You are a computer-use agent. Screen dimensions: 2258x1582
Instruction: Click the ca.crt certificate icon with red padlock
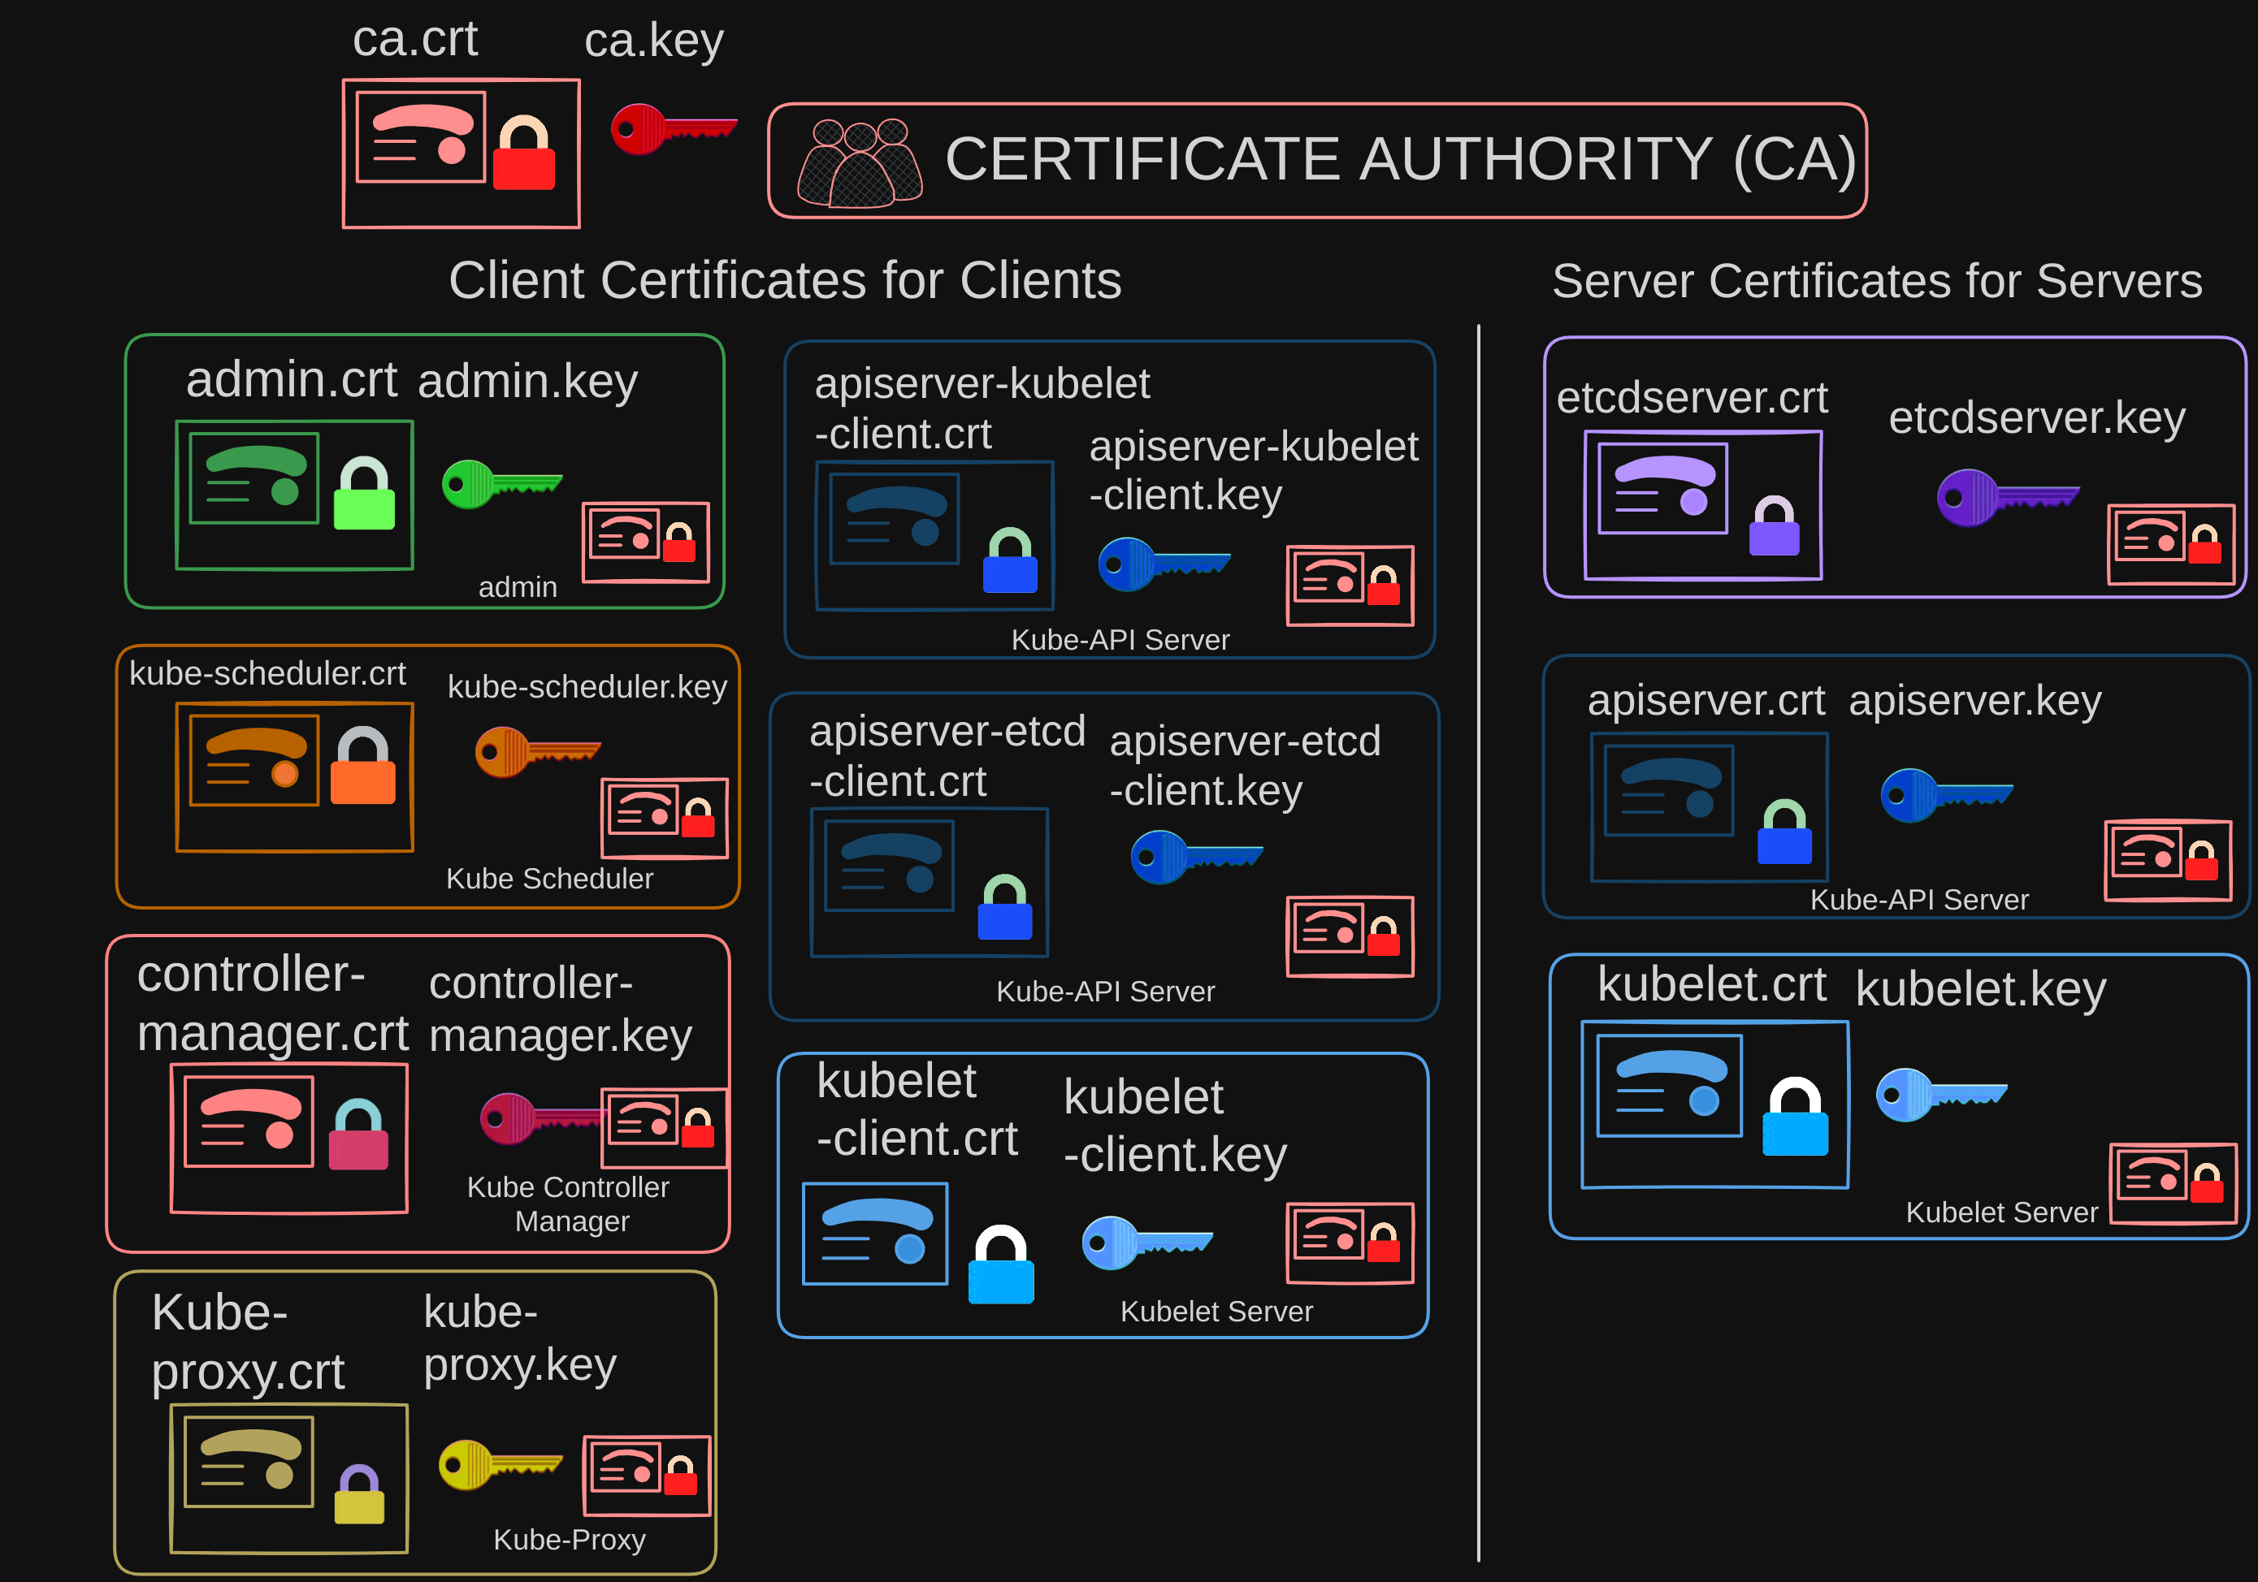(x=462, y=153)
